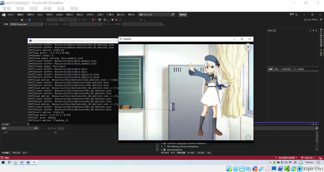The width and height of the screenshot is (324, 172).
Task: Click the feedback person icon beside Live Share
Action: pos(321,20)
